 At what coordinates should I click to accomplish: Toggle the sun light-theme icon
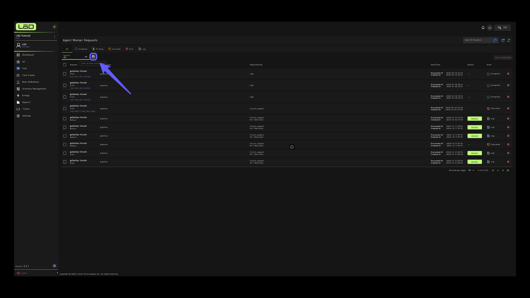[54, 27]
